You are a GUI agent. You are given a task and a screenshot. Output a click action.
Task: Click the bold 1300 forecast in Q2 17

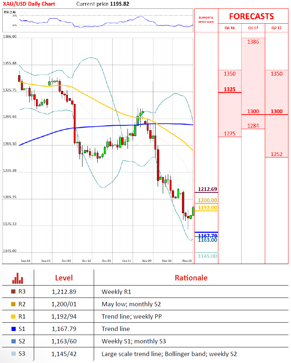(x=277, y=111)
